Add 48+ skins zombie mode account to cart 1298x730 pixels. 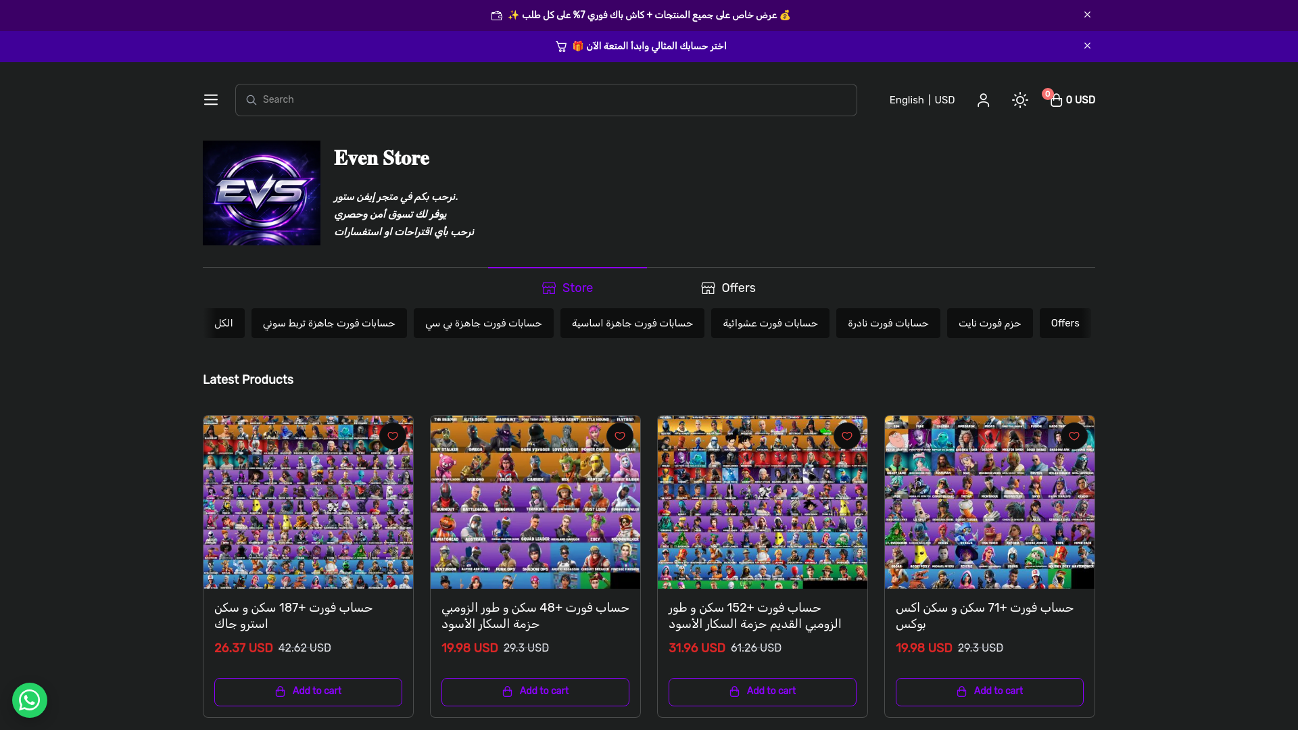click(x=535, y=691)
